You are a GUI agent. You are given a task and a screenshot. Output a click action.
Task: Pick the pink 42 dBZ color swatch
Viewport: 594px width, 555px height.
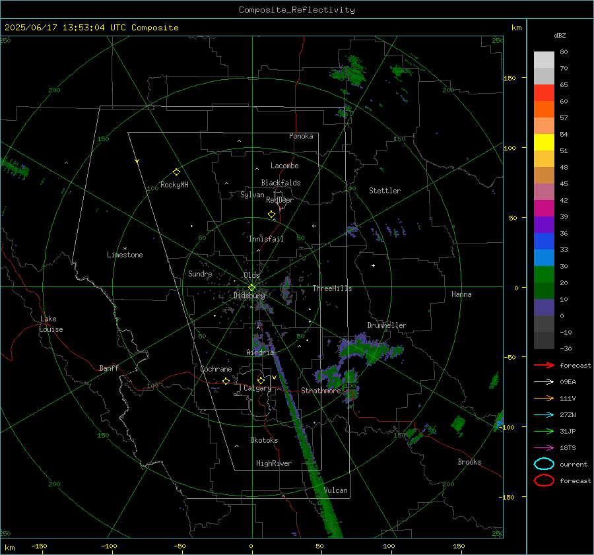click(x=544, y=191)
